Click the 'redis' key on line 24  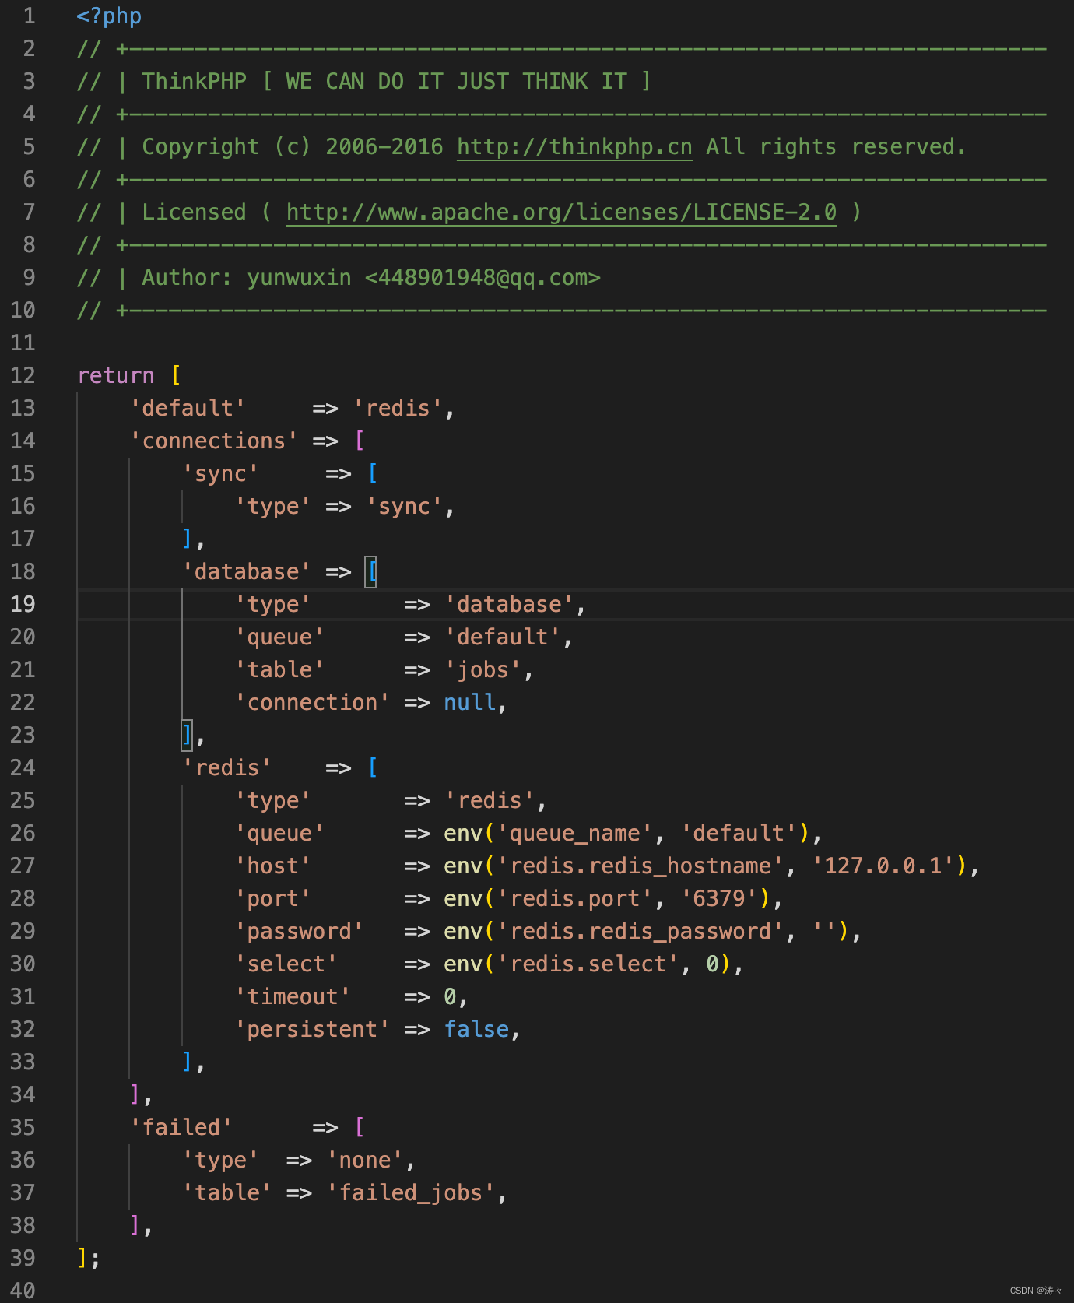[x=227, y=768]
